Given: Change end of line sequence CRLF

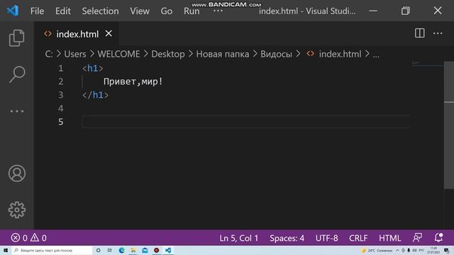Looking at the screenshot, I should click(x=358, y=238).
